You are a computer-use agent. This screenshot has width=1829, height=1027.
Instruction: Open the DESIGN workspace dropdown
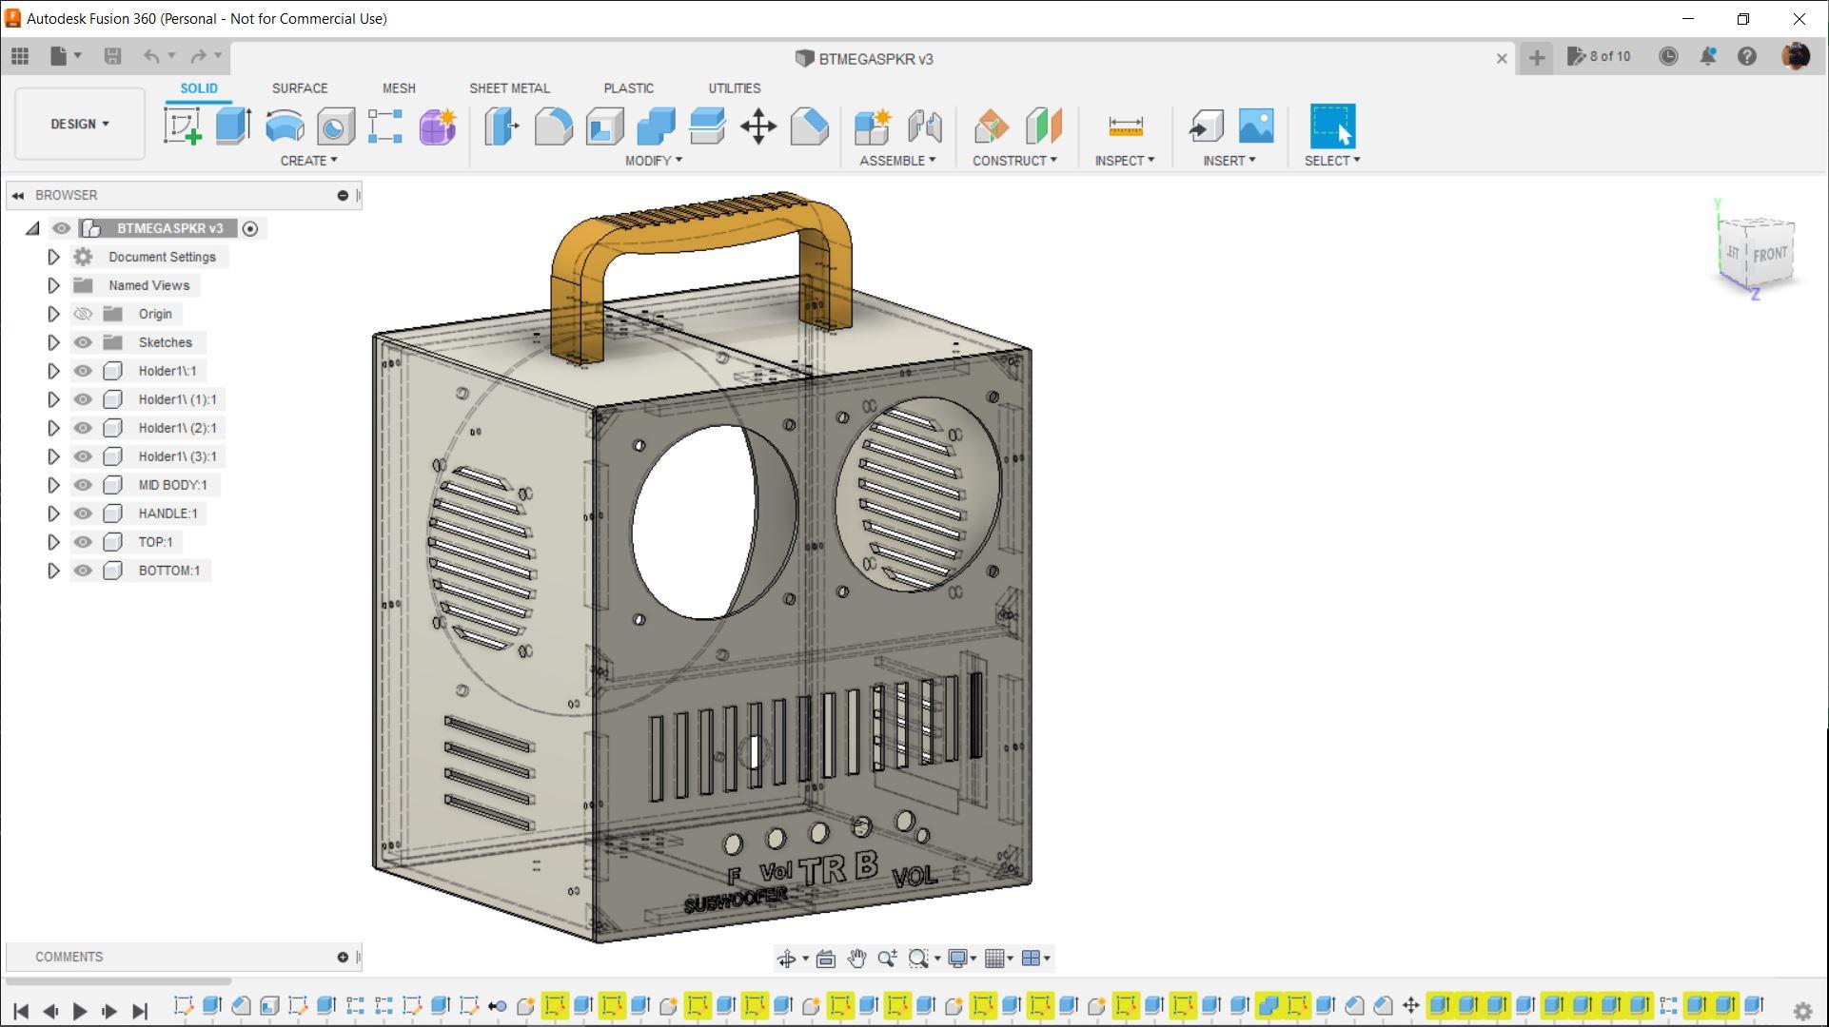pos(80,124)
